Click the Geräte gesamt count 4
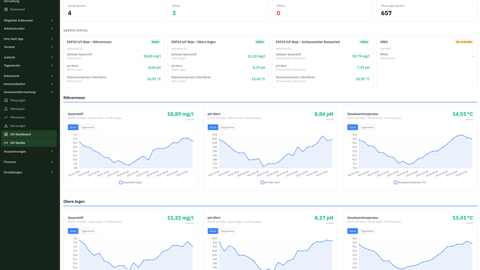The height and width of the screenshot is (270, 480). coord(70,13)
